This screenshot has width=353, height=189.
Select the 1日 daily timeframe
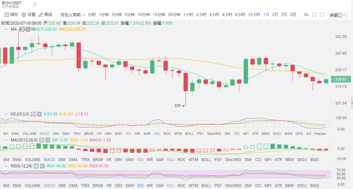coord(266,15)
